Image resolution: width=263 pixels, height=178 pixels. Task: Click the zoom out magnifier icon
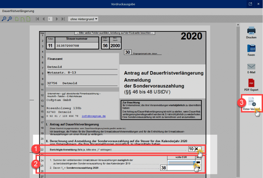[4, 19]
